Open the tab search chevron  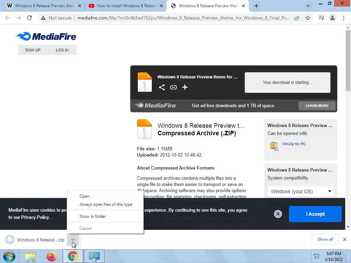[x=308, y=6]
